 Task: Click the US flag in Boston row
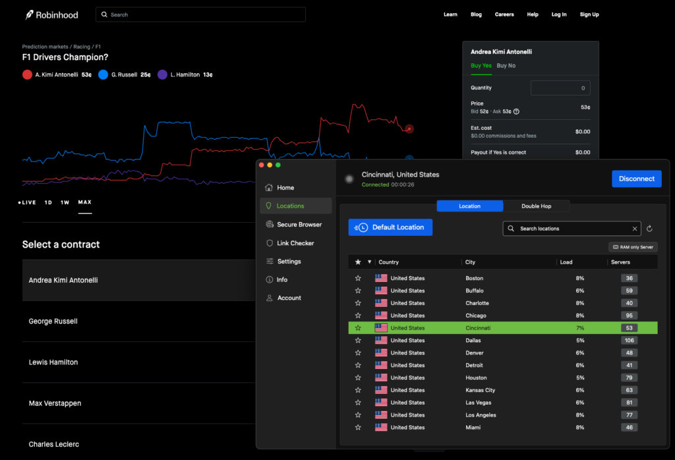coord(381,278)
